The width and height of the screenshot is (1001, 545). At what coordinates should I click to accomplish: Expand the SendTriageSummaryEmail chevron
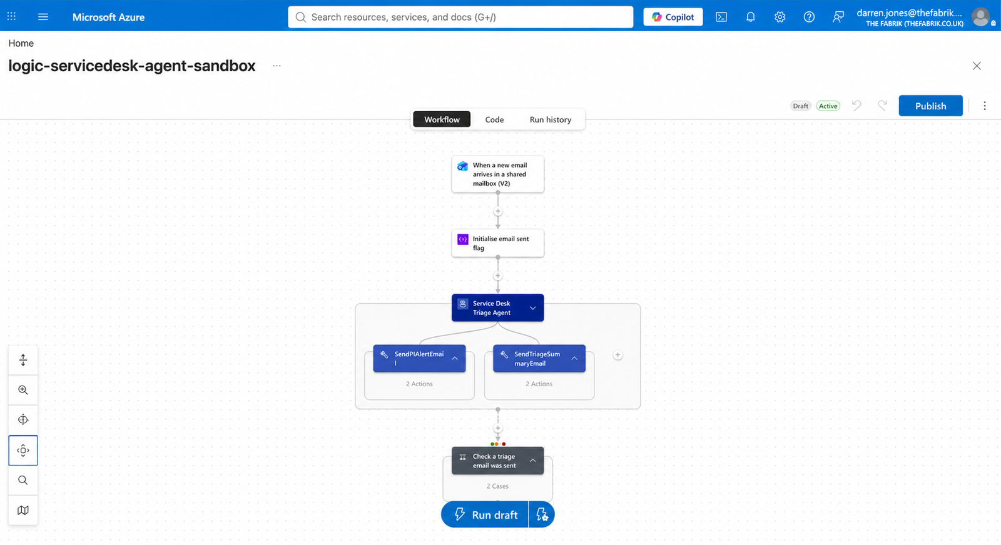click(574, 358)
